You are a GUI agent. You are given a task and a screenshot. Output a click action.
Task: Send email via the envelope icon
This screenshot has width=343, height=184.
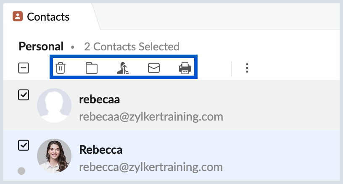click(x=154, y=68)
